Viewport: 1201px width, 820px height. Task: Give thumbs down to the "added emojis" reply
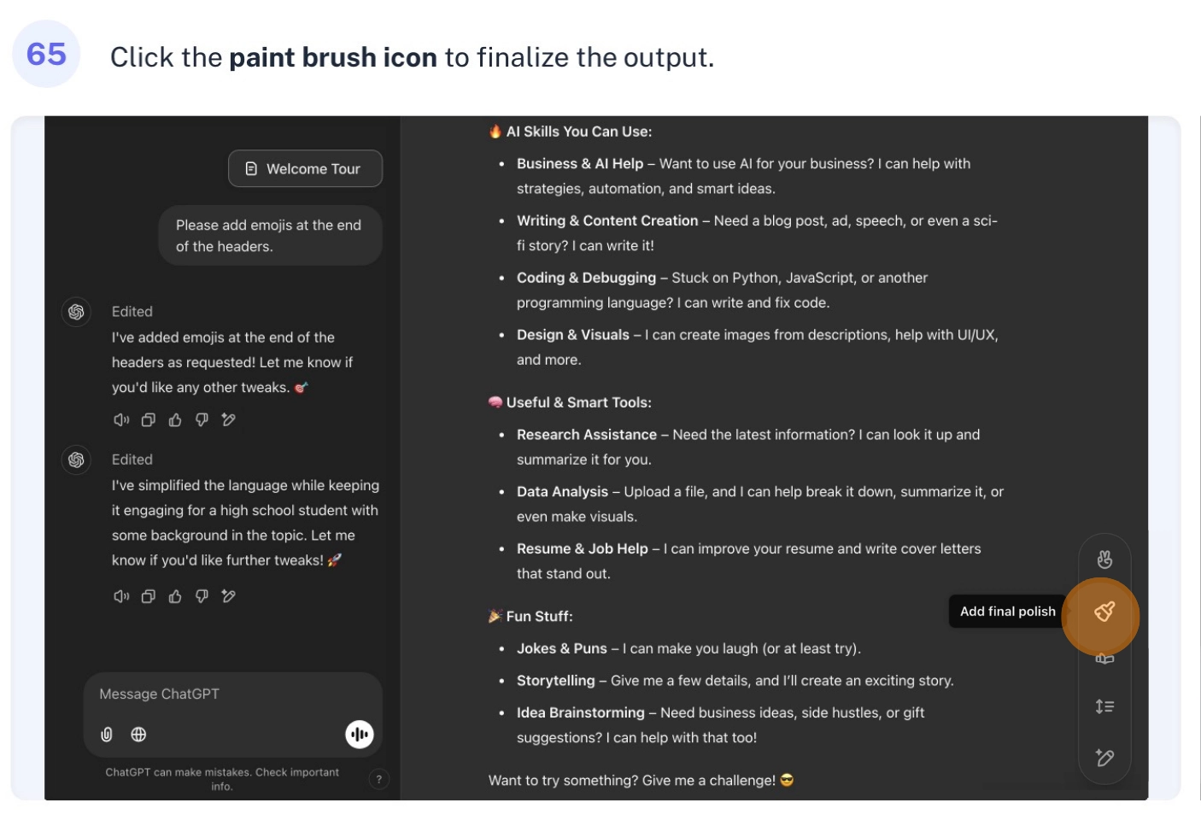(202, 419)
